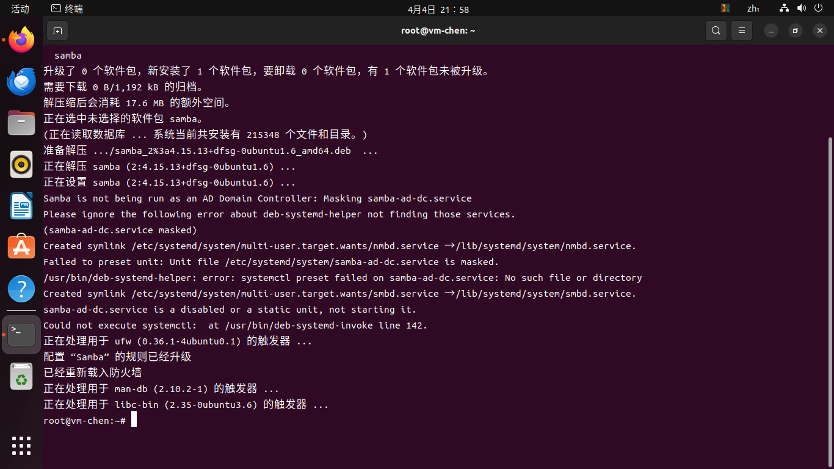This screenshot has width=834, height=469.
Task: Close the terminal window
Action: pyautogui.click(x=819, y=31)
